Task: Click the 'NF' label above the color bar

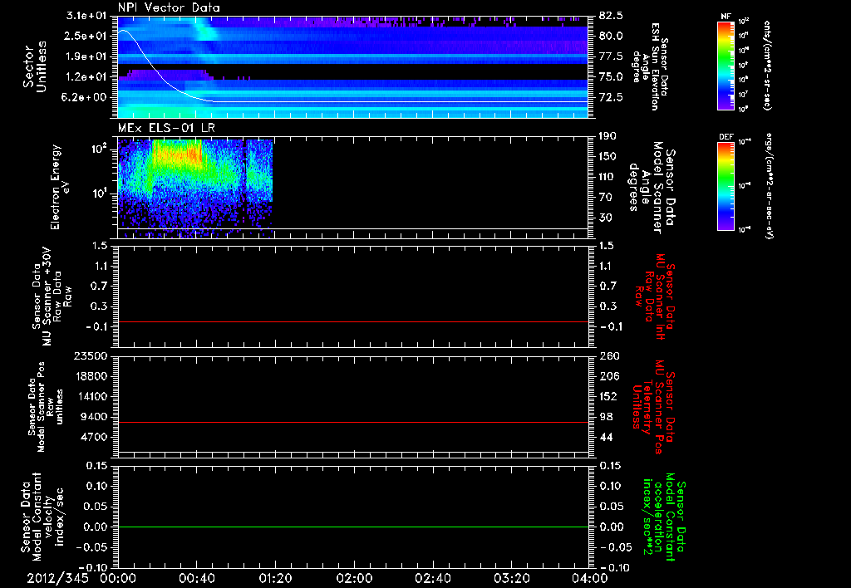Action: tap(726, 17)
